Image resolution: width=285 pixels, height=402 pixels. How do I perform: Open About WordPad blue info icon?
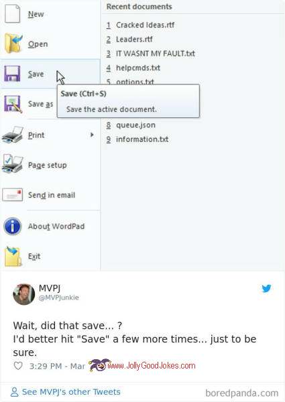pos(12,226)
